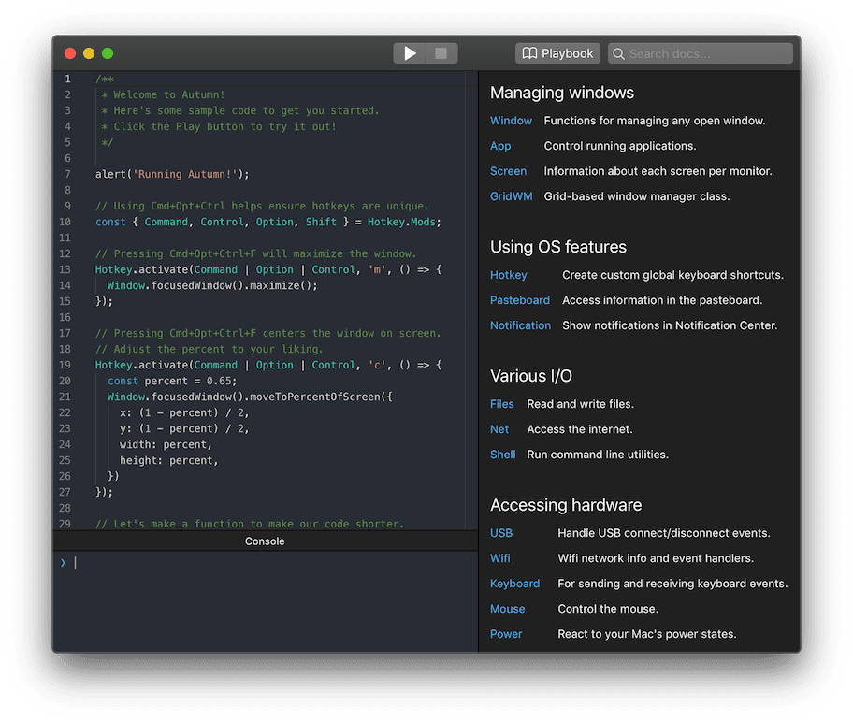This screenshot has width=853, height=722.
Task: Open the App documentation link
Action: pos(500,146)
